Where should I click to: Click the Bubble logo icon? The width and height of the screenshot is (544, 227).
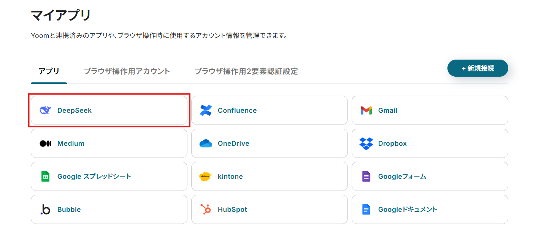coord(45,210)
